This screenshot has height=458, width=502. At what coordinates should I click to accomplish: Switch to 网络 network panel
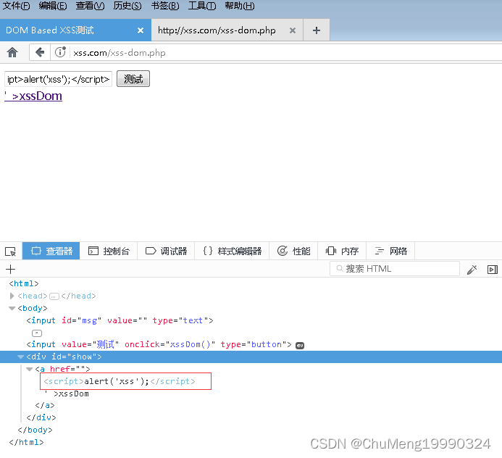point(390,251)
